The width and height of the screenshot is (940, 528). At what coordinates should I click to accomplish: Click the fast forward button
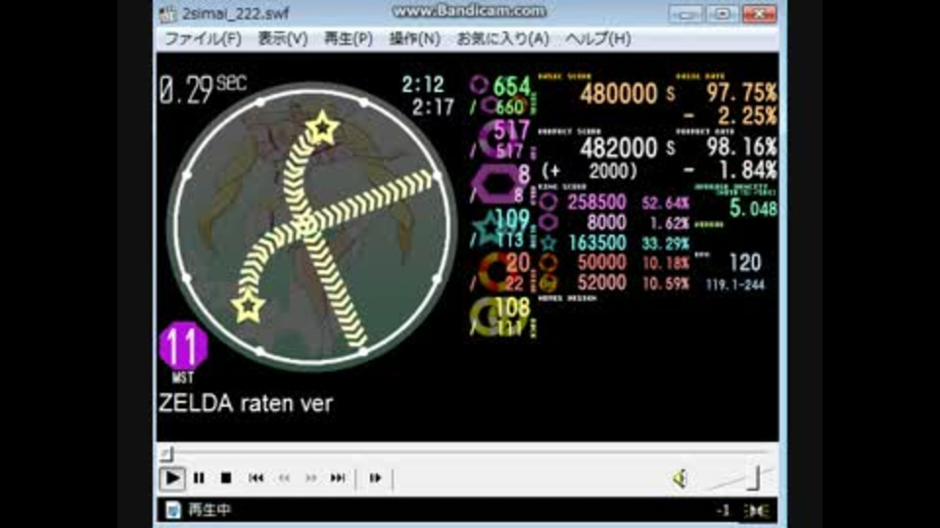pos(310,478)
